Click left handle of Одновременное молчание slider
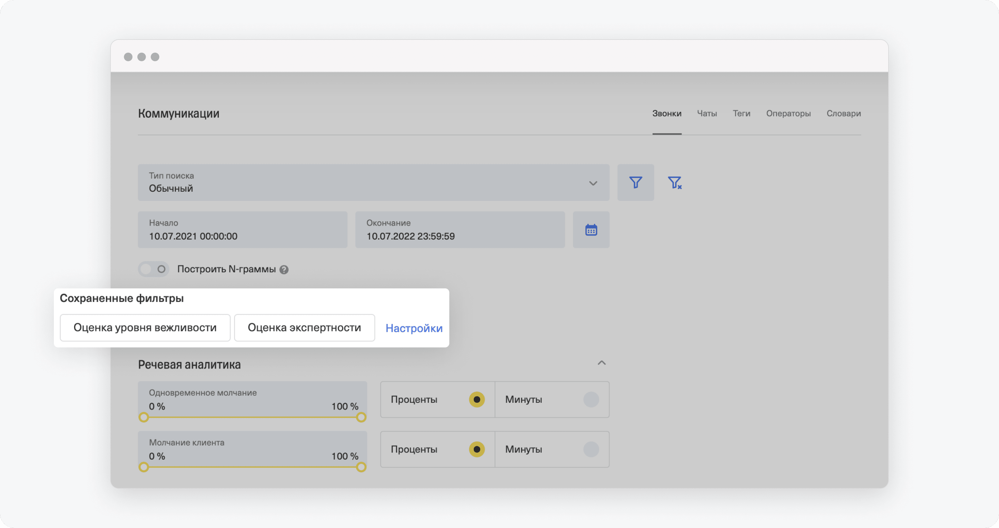This screenshot has height=528, width=999. [144, 417]
